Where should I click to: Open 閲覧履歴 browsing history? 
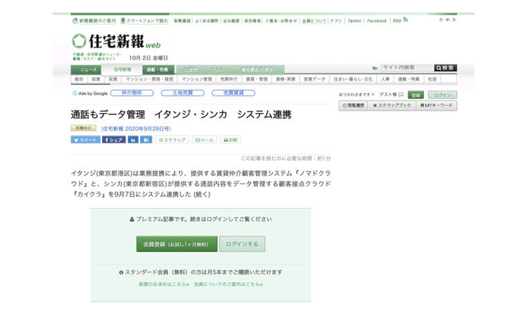352,105
